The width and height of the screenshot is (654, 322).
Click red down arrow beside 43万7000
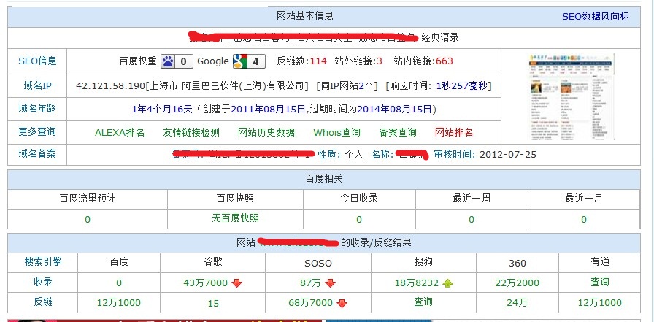coord(237,283)
